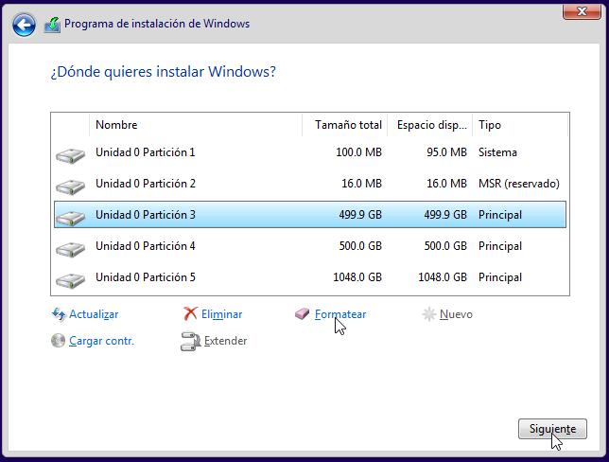Load a driver with Cargar contr.

pyautogui.click(x=101, y=341)
